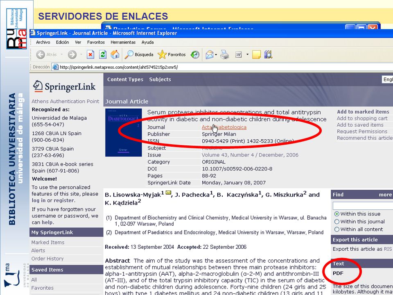The width and height of the screenshot is (393, 295).
Task: Expand the Forward button history dropdown
Action: 81,54
